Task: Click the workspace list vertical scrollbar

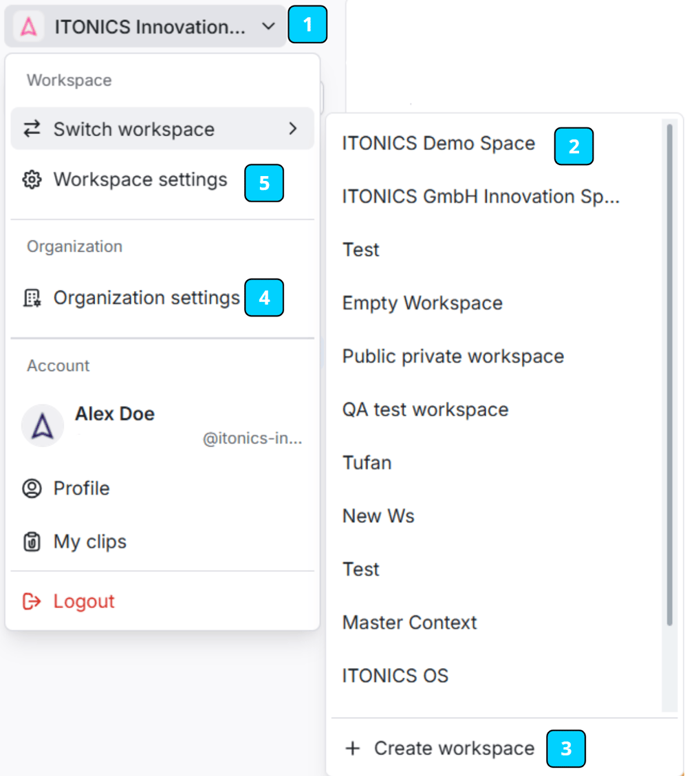Action: (669, 375)
